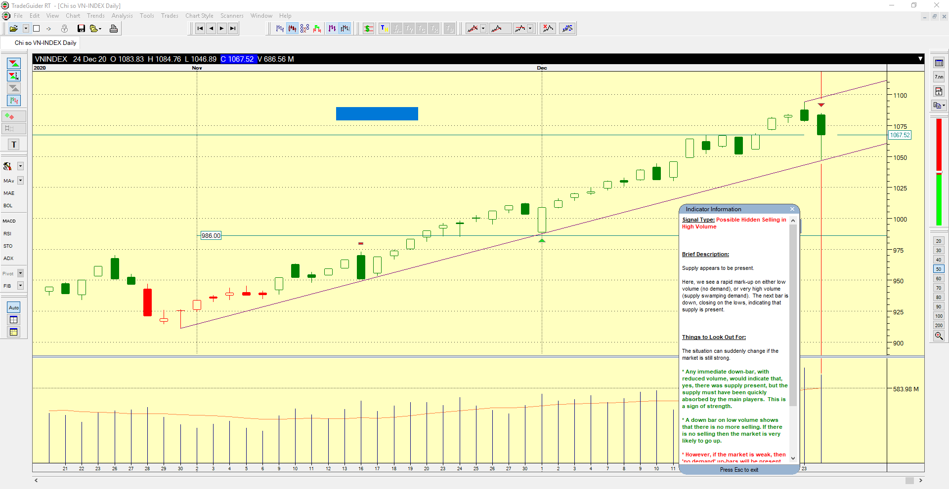The width and height of the screenshot is (949, 489).
Task: Select the point and figure chart icon
Action: 304,29
